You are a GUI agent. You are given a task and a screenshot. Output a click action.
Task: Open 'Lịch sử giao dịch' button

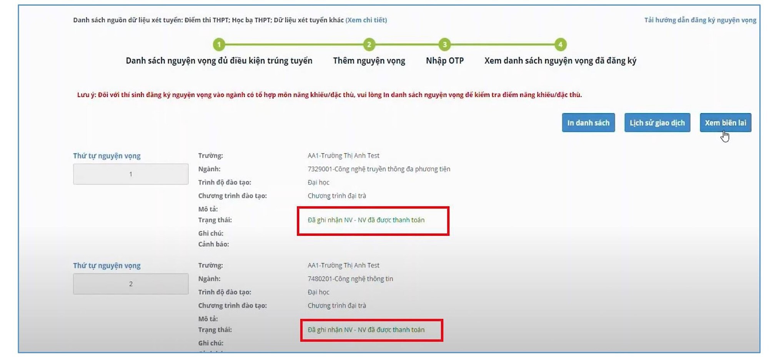click(657, 123)
